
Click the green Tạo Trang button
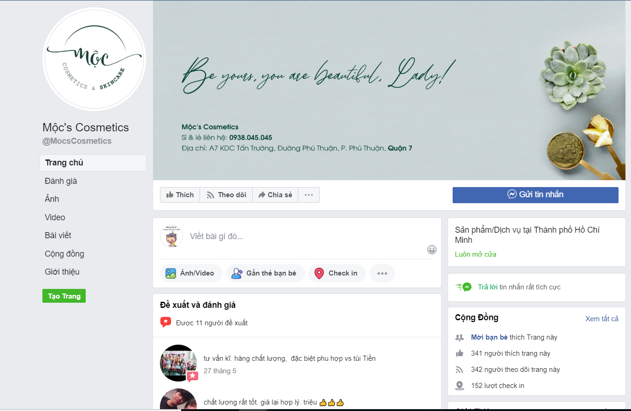pyautogui.click(x=64, y=296)
